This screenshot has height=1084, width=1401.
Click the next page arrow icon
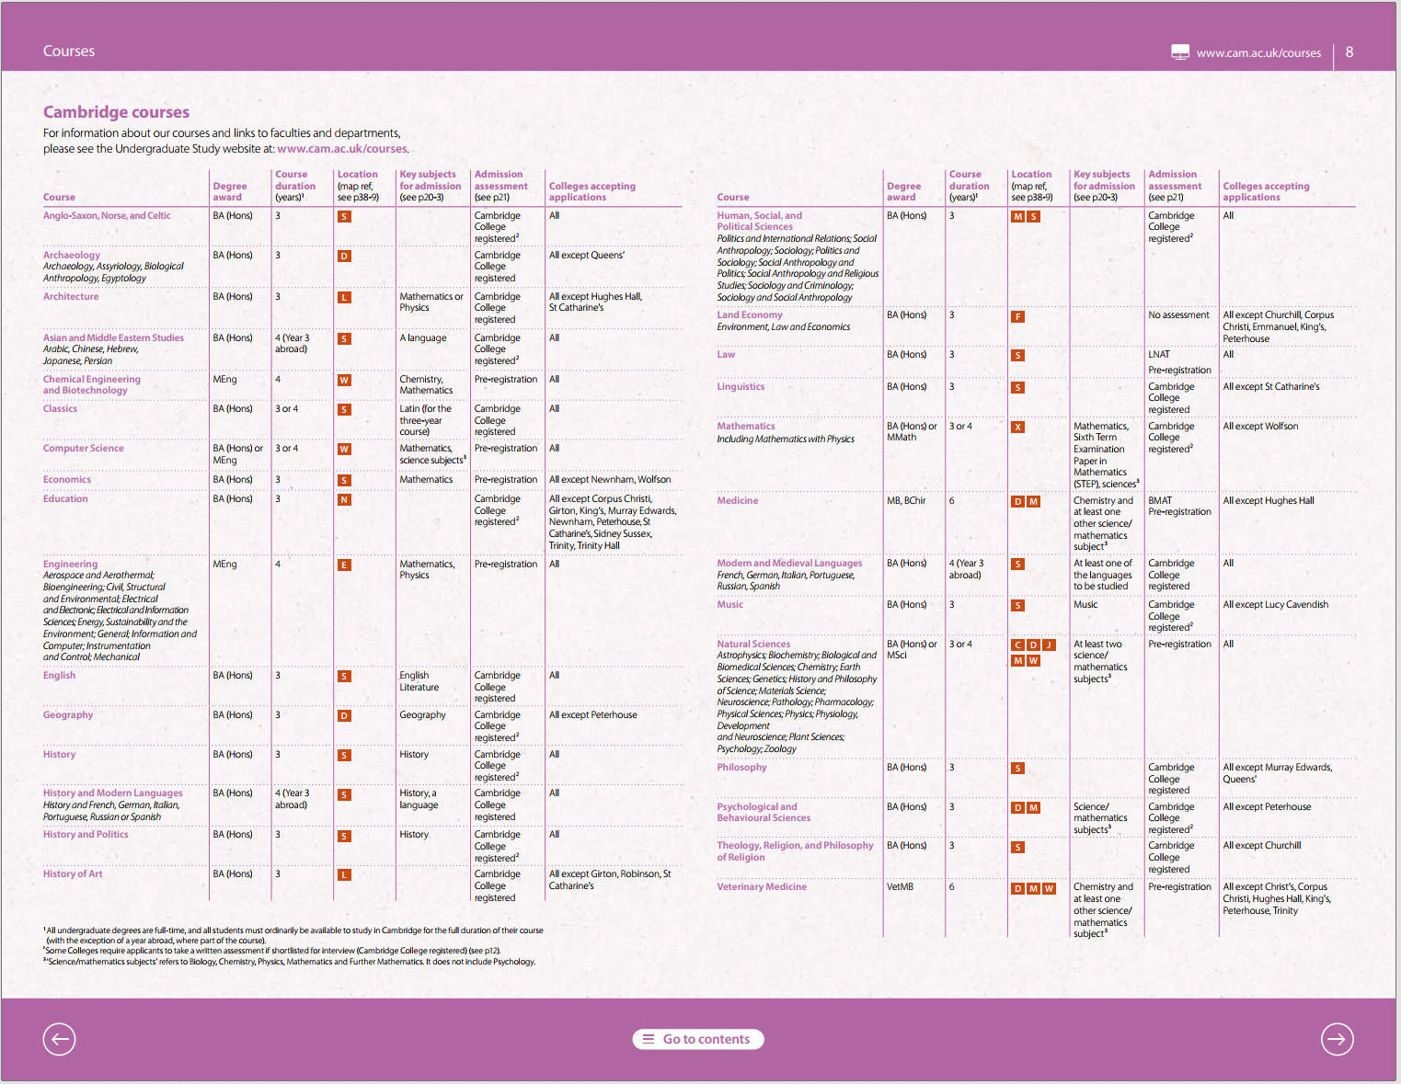pyautogui.click(x=1337, y=1039)
